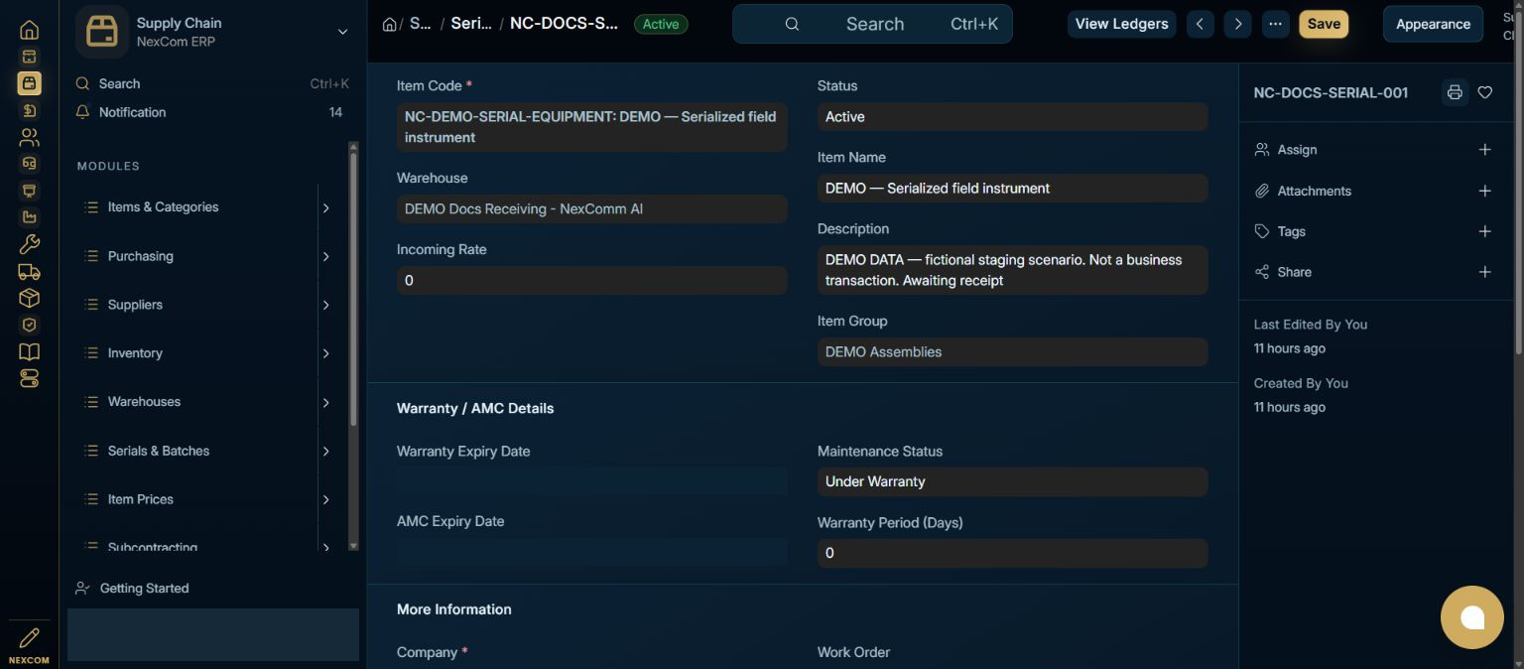Viewport: 1524px width, 669px height.
Task: Open the toggle switches settings icon
Action: point(29,378)
